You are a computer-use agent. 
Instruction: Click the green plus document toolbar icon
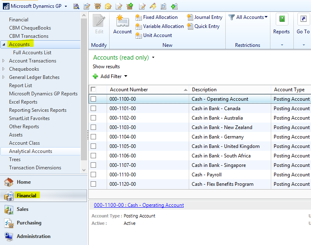tap(174, 7)
